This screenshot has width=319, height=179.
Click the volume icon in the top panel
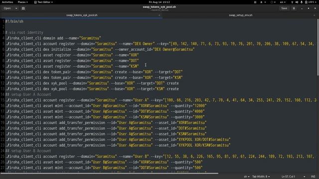(x=297, y=2)
